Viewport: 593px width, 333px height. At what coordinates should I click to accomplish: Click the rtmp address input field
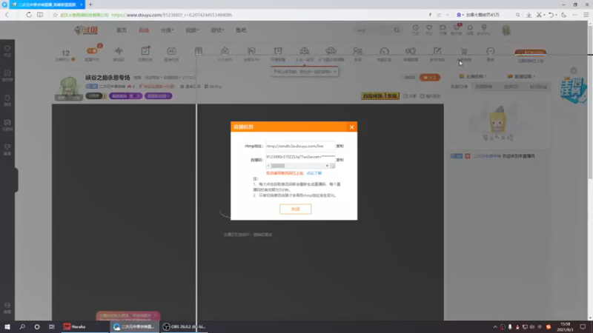300,146
